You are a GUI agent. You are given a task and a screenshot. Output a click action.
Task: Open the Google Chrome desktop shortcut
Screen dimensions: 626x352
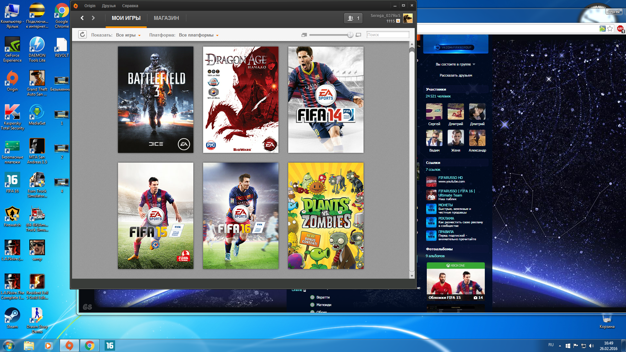[62, 16]
